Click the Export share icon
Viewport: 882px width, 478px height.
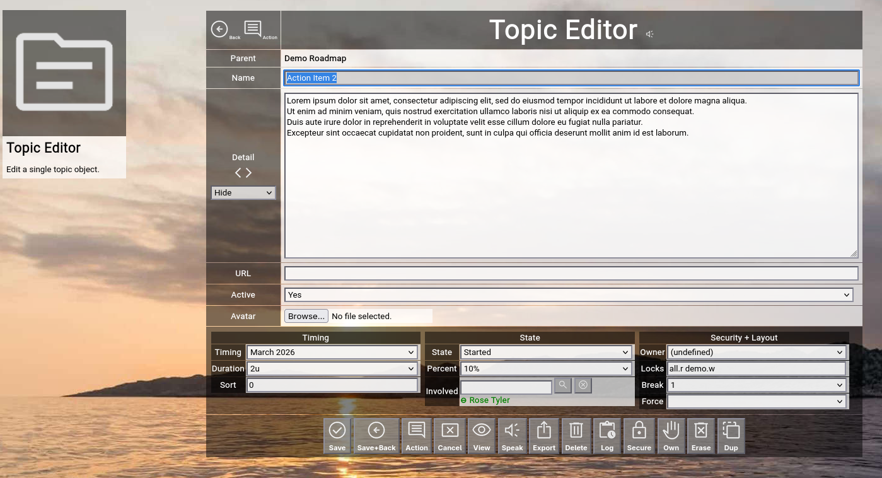coord(544,436)
